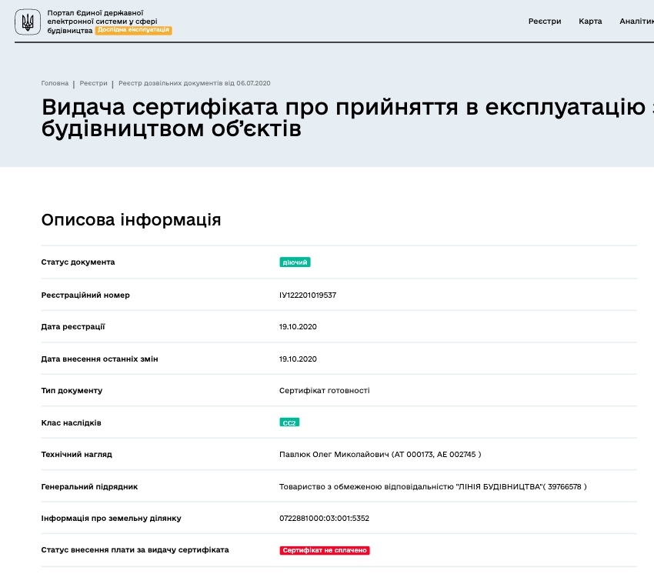The image size is (654, 574).
Task: Select the 'ЛІНІЯ БУДІВНИЦТВА' general contractor value
Action: [433, 486]
